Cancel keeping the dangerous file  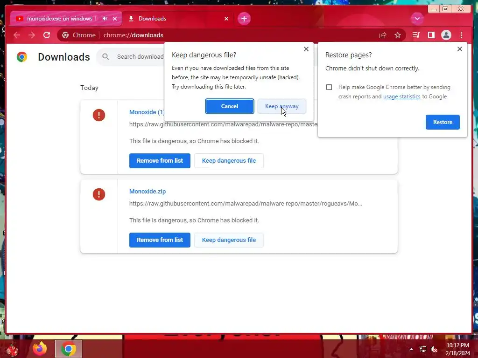coord(230,106)
